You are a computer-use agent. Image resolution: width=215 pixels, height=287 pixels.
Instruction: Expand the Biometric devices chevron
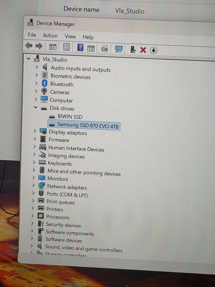tap(36, 75)
